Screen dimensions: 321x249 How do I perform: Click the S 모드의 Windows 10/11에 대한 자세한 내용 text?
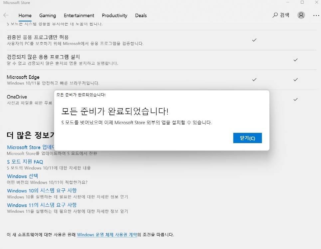click(x=49, y=168)
